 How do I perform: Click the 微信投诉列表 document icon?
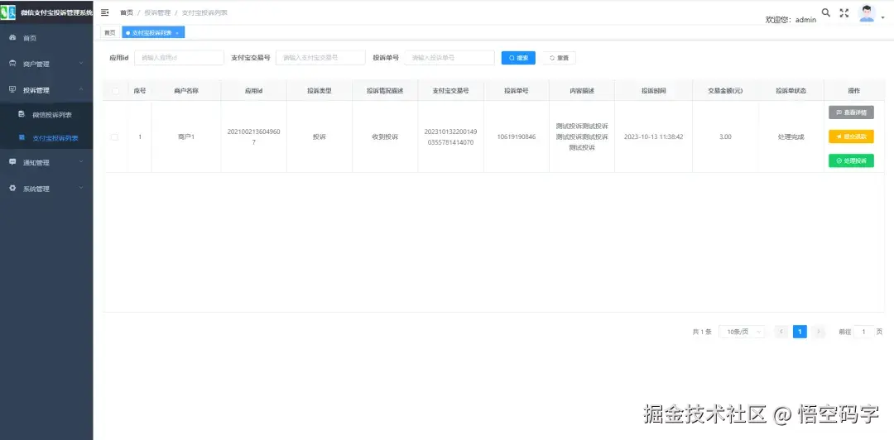(22, 114)
